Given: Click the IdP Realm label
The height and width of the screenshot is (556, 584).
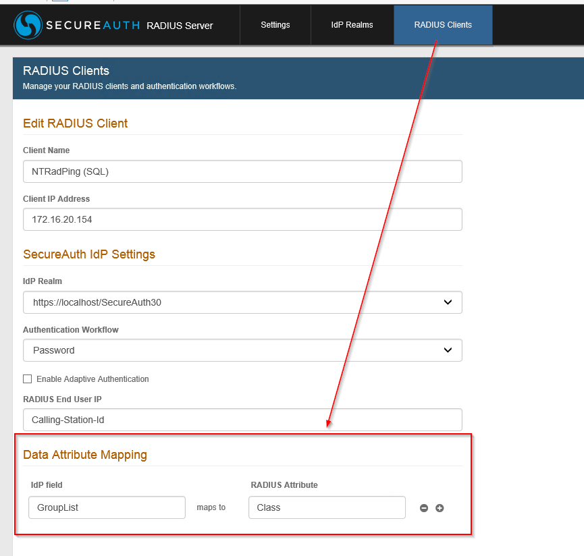Looking at the screenshot, I should coord(43,281).
